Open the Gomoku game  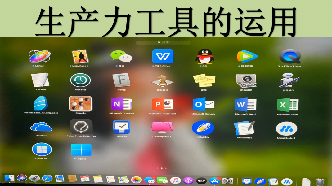click(81, 103)
